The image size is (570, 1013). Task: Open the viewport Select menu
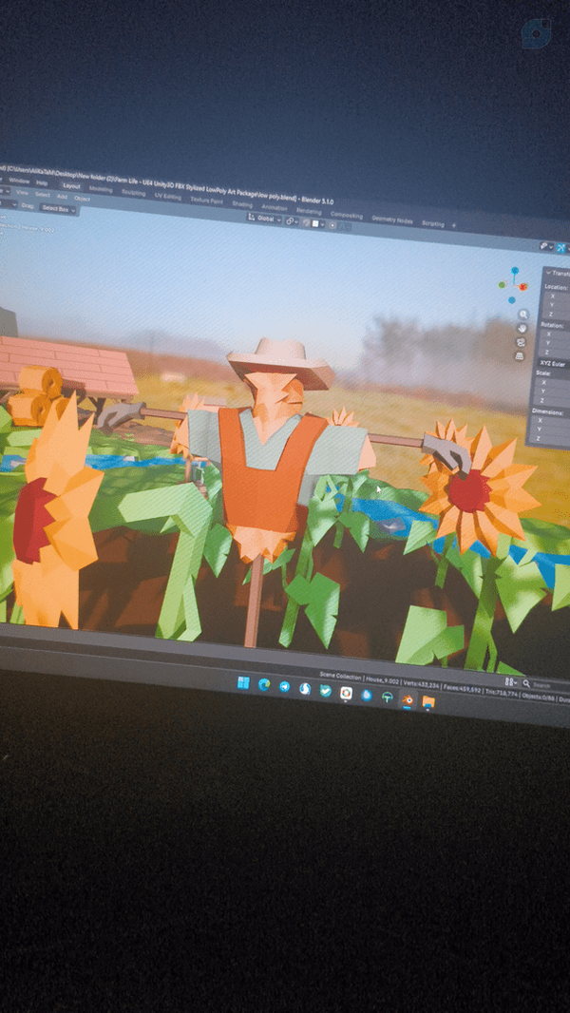point(43,195)
